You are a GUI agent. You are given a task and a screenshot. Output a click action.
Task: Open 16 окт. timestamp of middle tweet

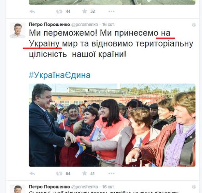(x=108, y=24)
